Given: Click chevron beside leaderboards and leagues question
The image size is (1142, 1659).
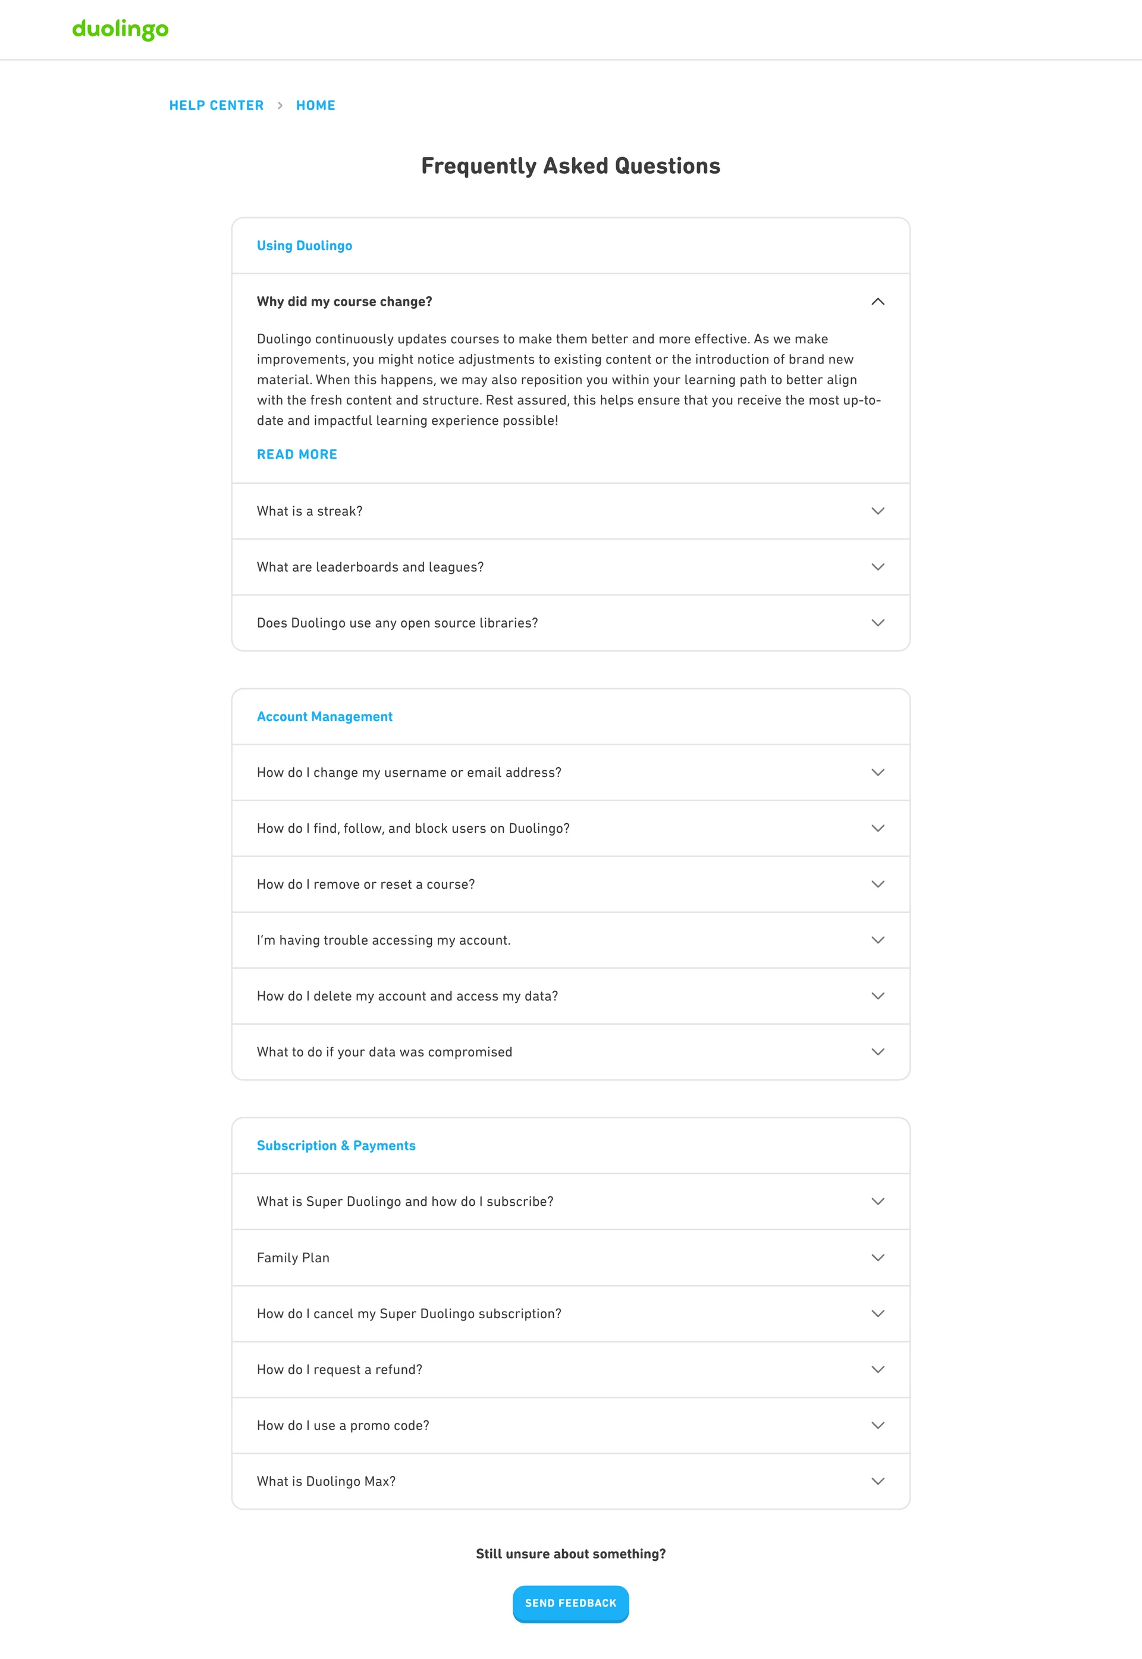Looking at the screenshot, I should click(877, 567).
